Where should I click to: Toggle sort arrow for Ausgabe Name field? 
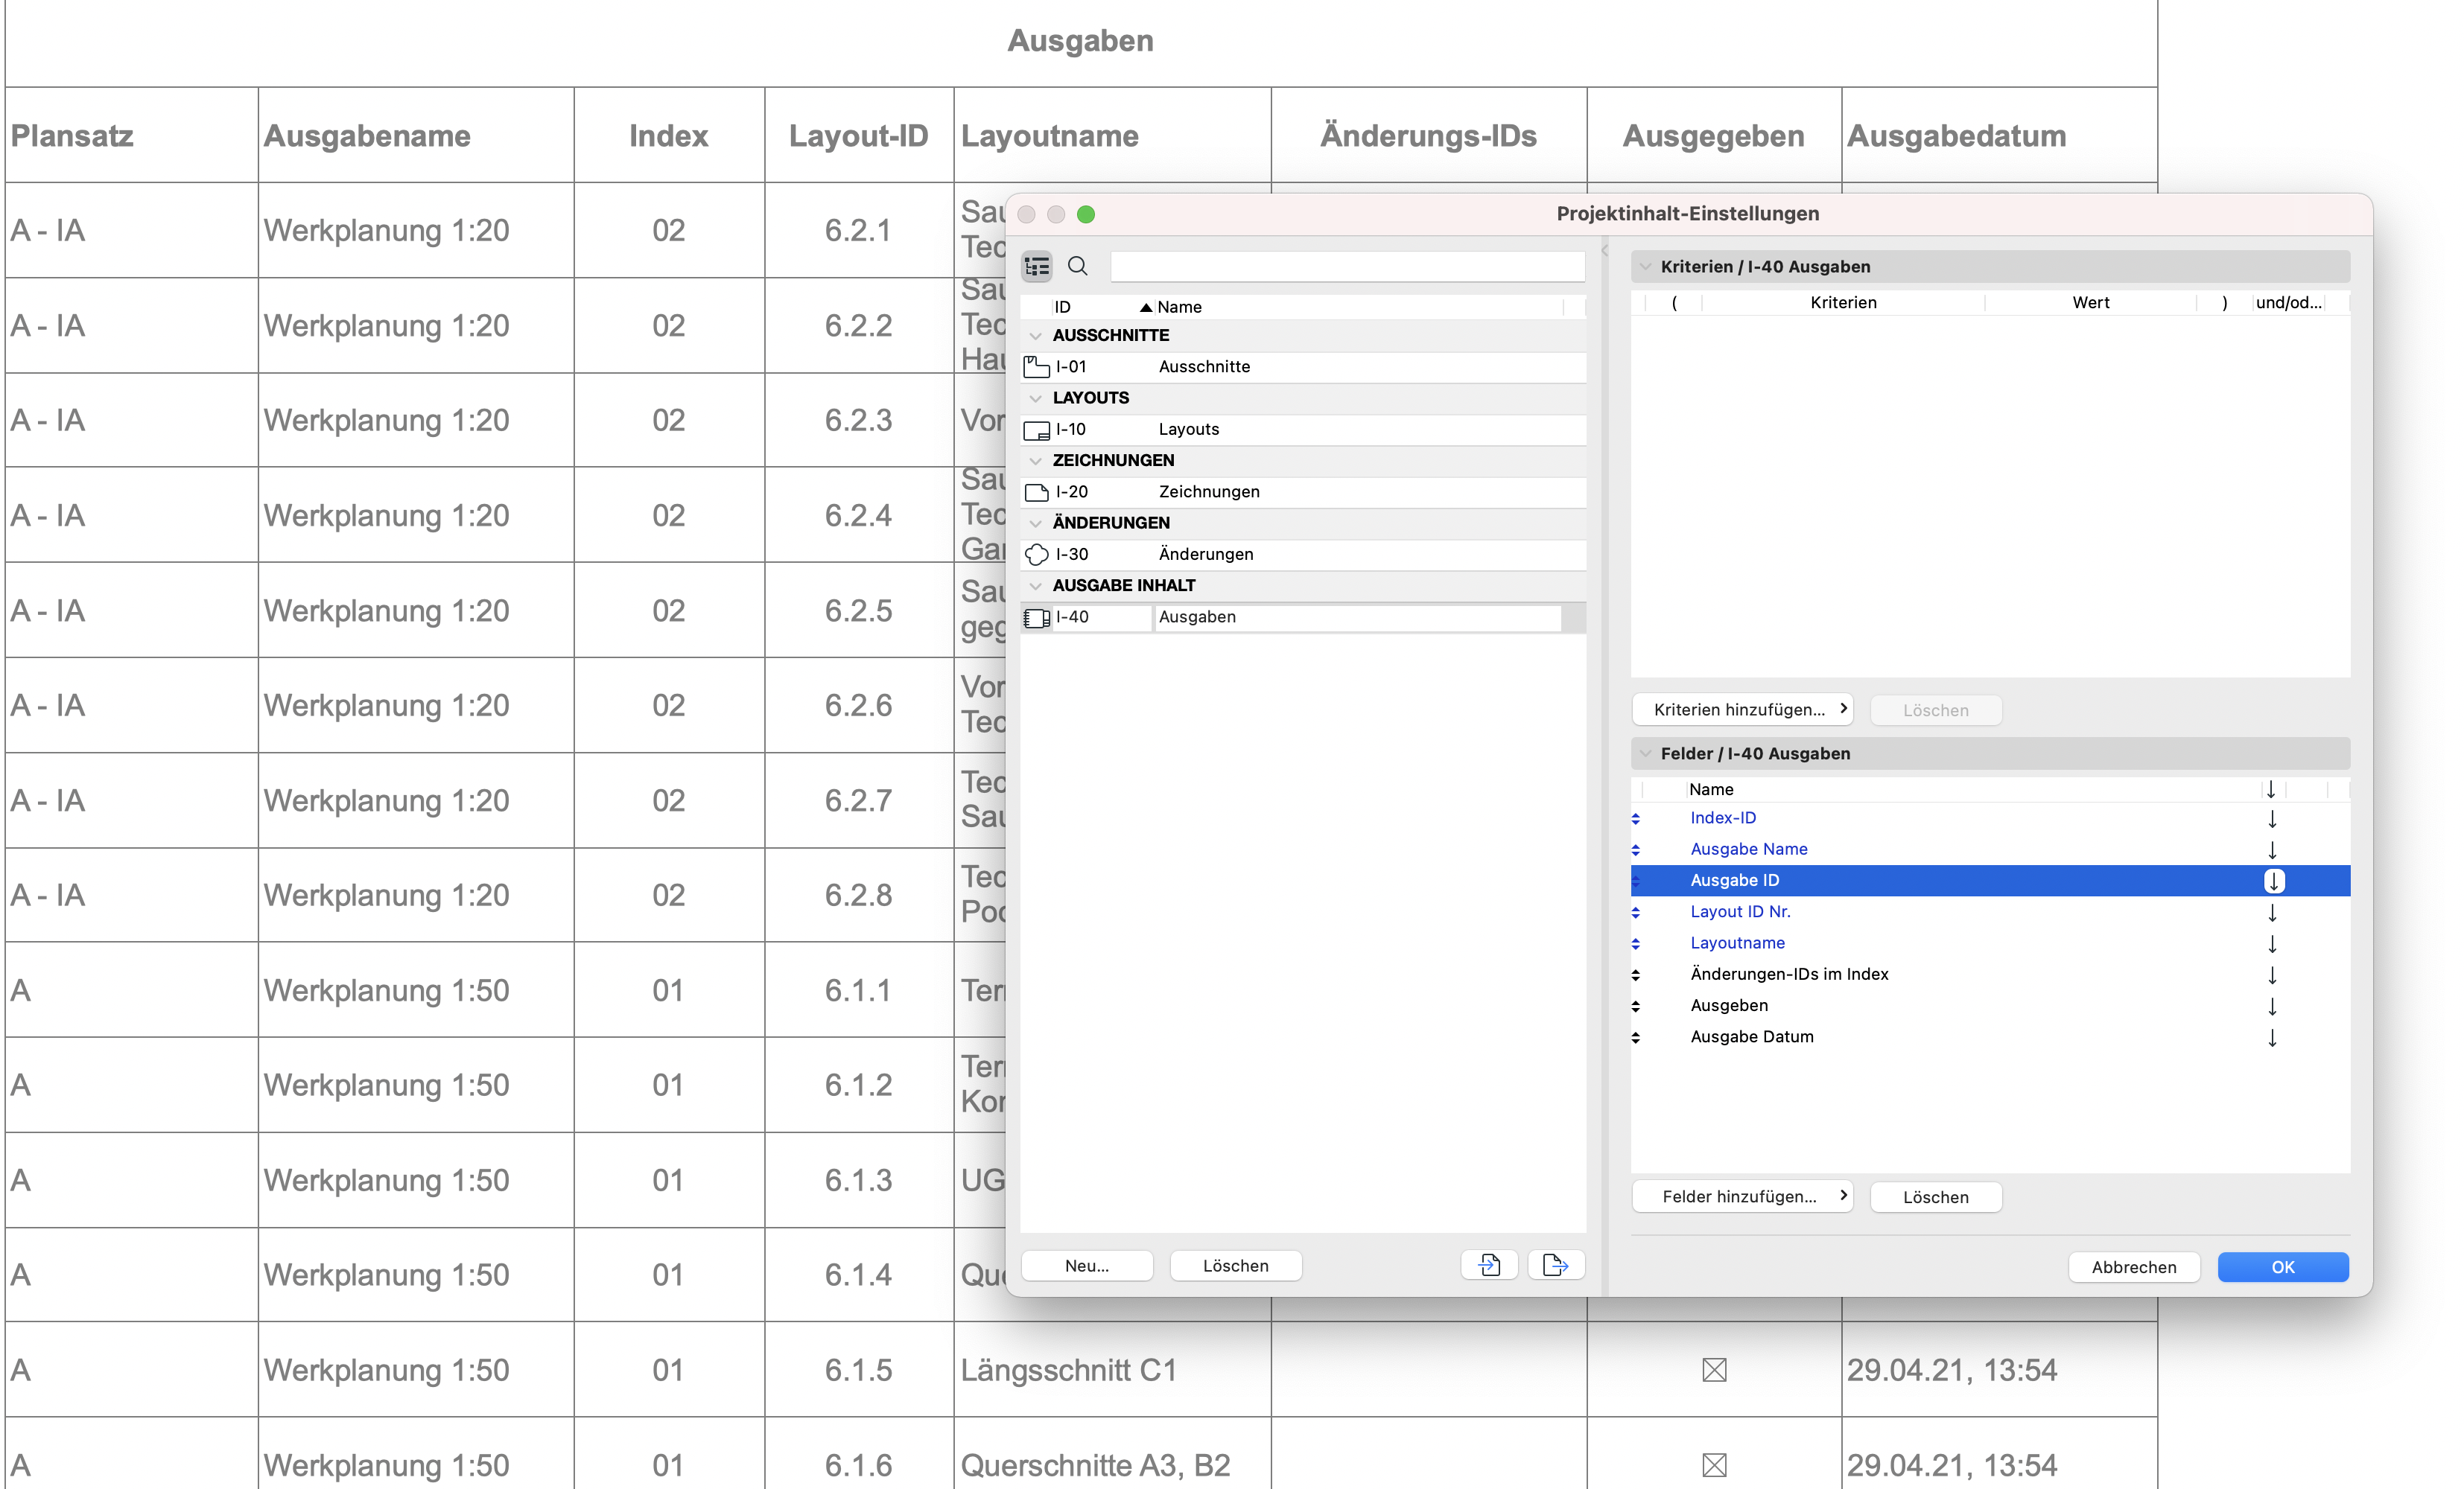tap(2273, 849)
